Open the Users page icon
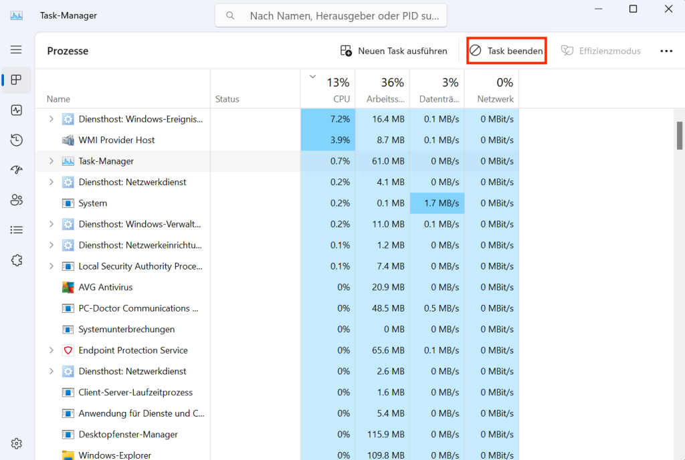The height and width of the screenshot is (460, 685). click(17, 200)
